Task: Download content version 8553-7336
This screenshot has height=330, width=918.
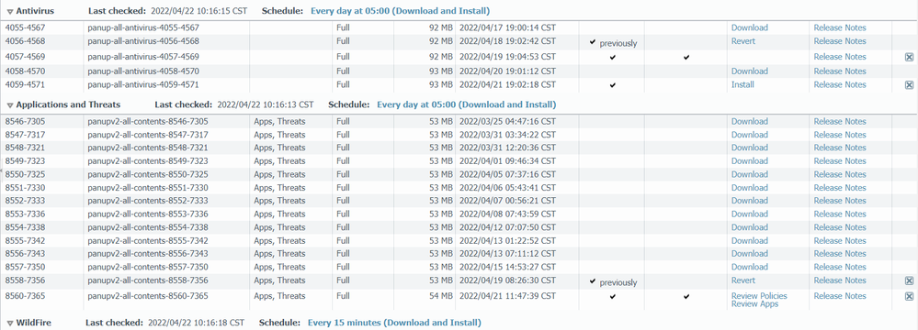Action: pyautogui.click(x=750, y=214)
